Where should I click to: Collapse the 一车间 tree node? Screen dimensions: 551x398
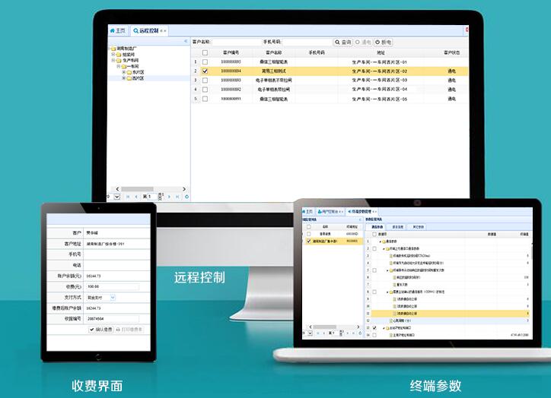pos(119,66)
